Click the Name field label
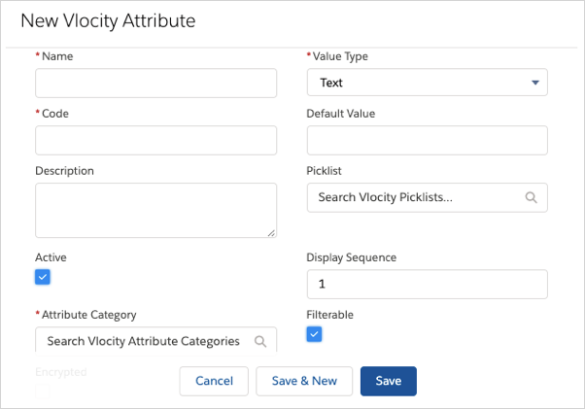Screen dimensions: 585x409 (x=57, y=56)
